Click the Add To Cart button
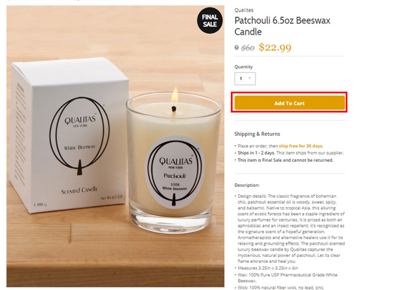Viewport: 406px width, 290px height. (x=289, y=103)
